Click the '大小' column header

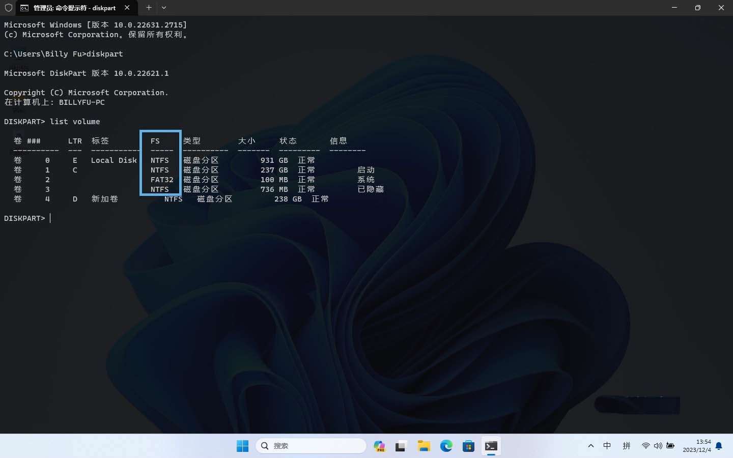tap(247, 141)
